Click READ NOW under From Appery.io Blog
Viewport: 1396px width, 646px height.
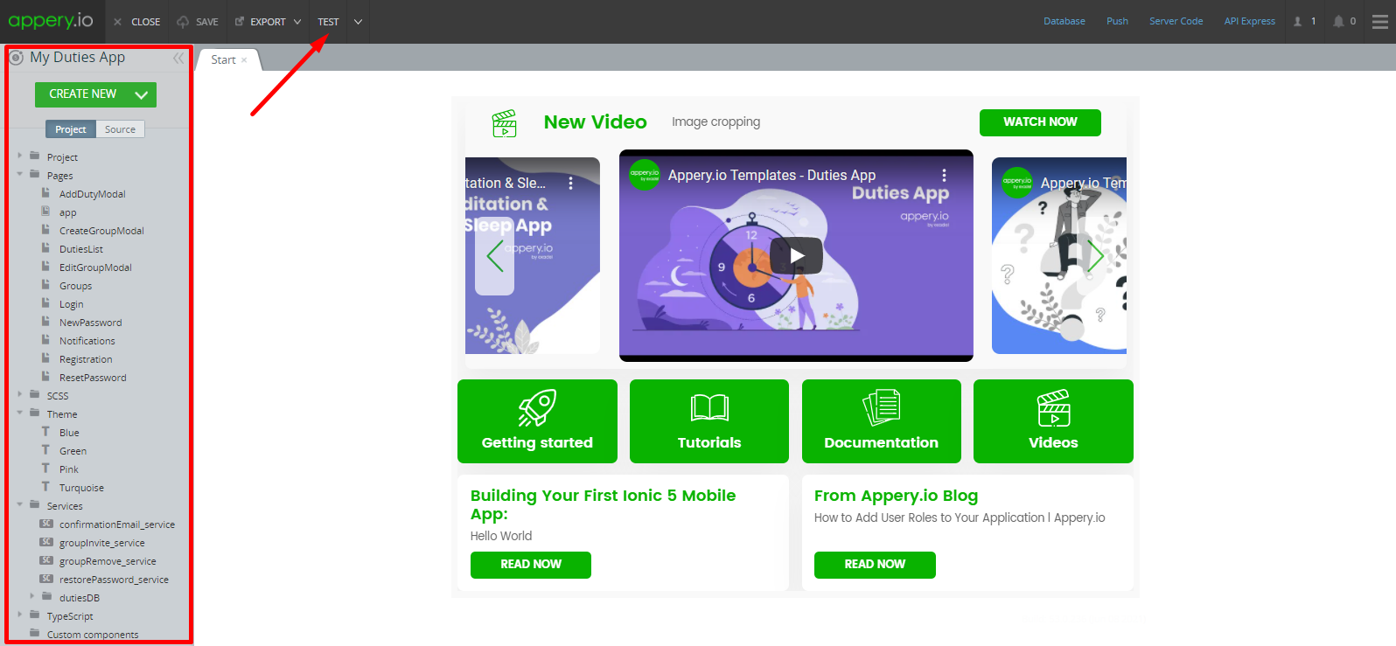tap(875, 565)
